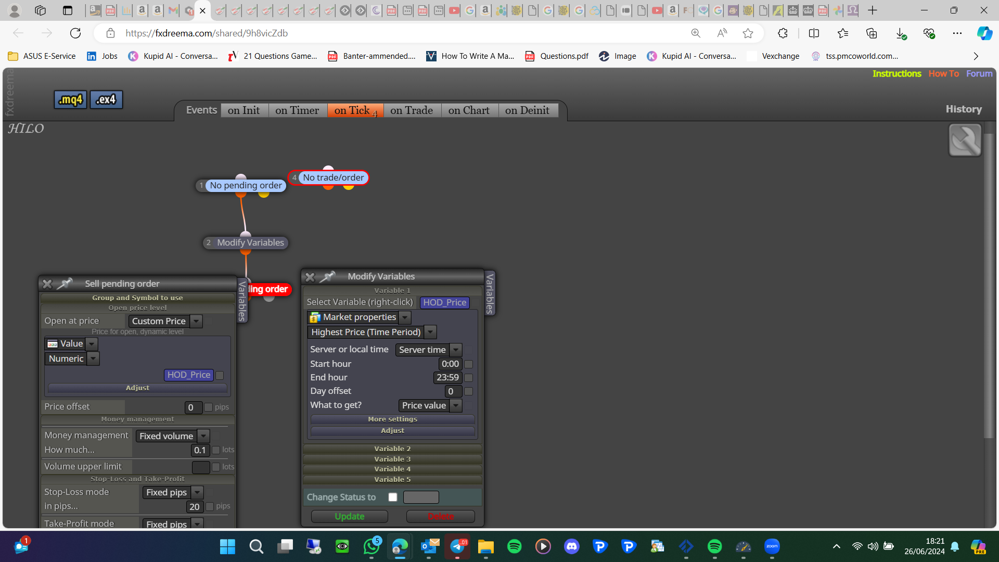The width and height of the screenshot is (999, 562).
Task: Toggle the Volume upper limit lots checkbox
Action: (216, 467)
